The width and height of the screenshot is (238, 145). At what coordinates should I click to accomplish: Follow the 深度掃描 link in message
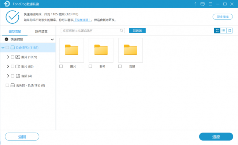pyautogui.click(x=82, y=20)
